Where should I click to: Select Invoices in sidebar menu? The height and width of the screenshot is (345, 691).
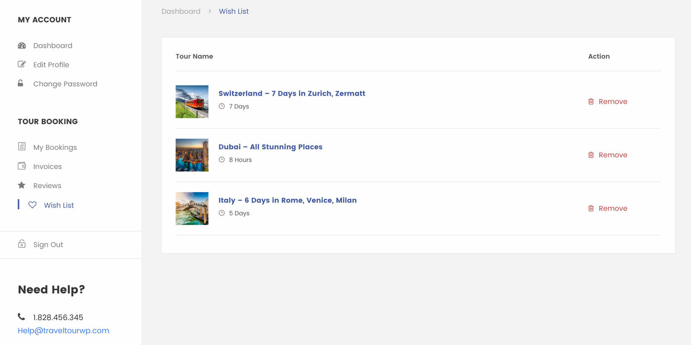47,167
